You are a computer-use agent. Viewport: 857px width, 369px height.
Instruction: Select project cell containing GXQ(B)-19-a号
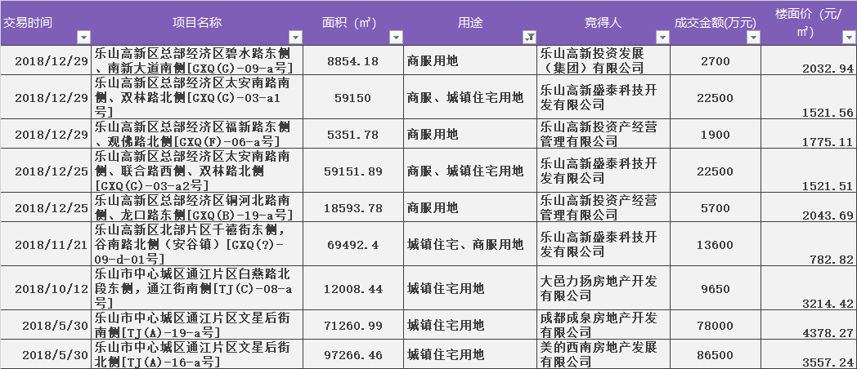(197, 207)
